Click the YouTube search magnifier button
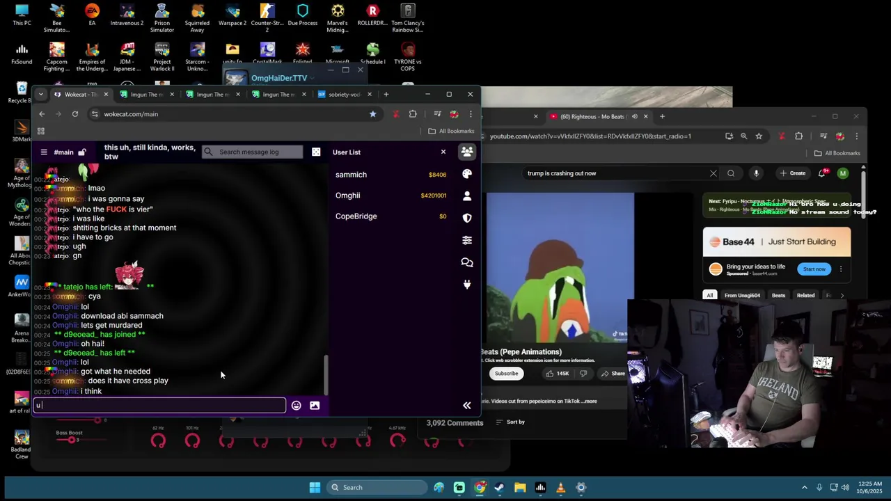The height and width of the screenshot is (501, 891). point(731,173)
